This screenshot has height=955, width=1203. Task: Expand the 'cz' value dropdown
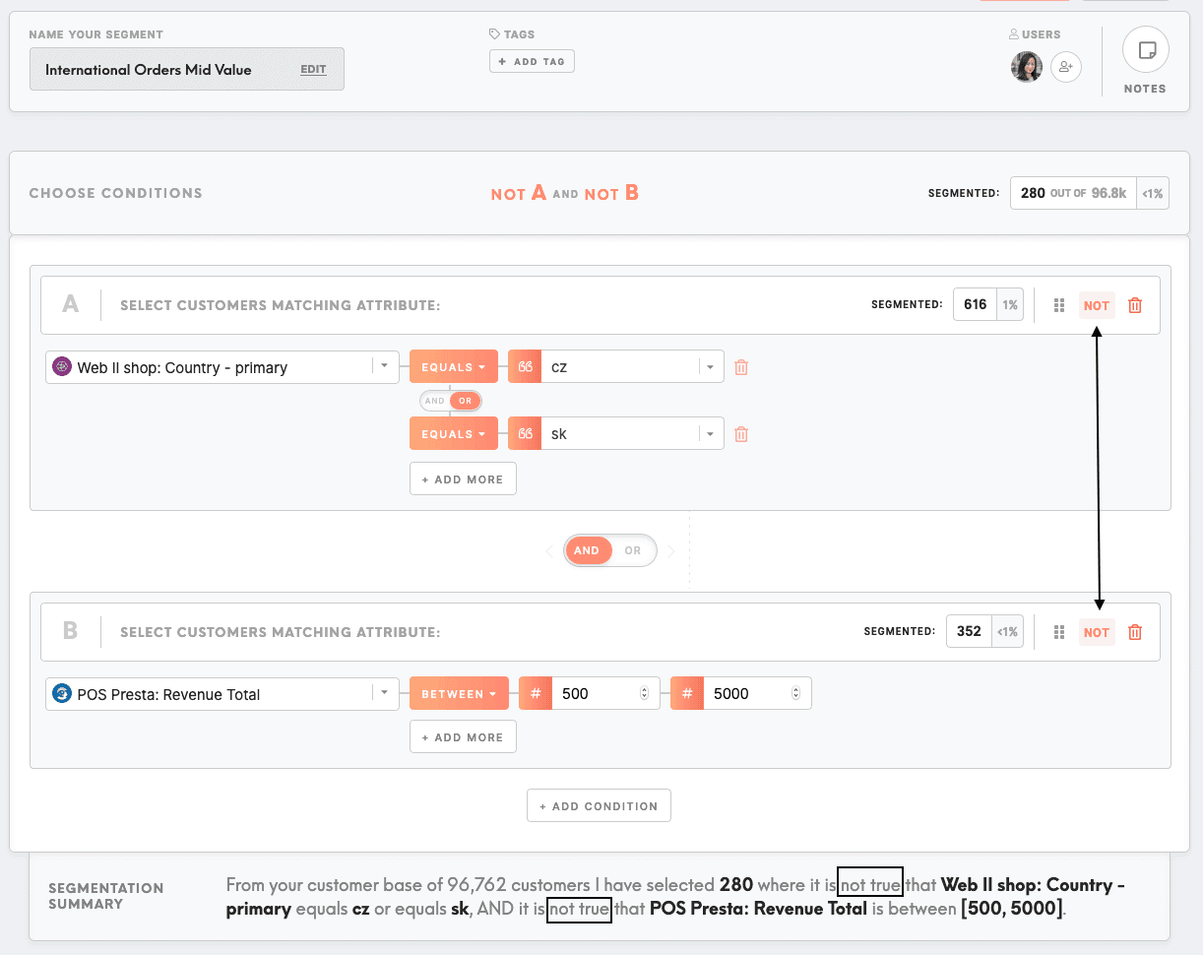710,367
